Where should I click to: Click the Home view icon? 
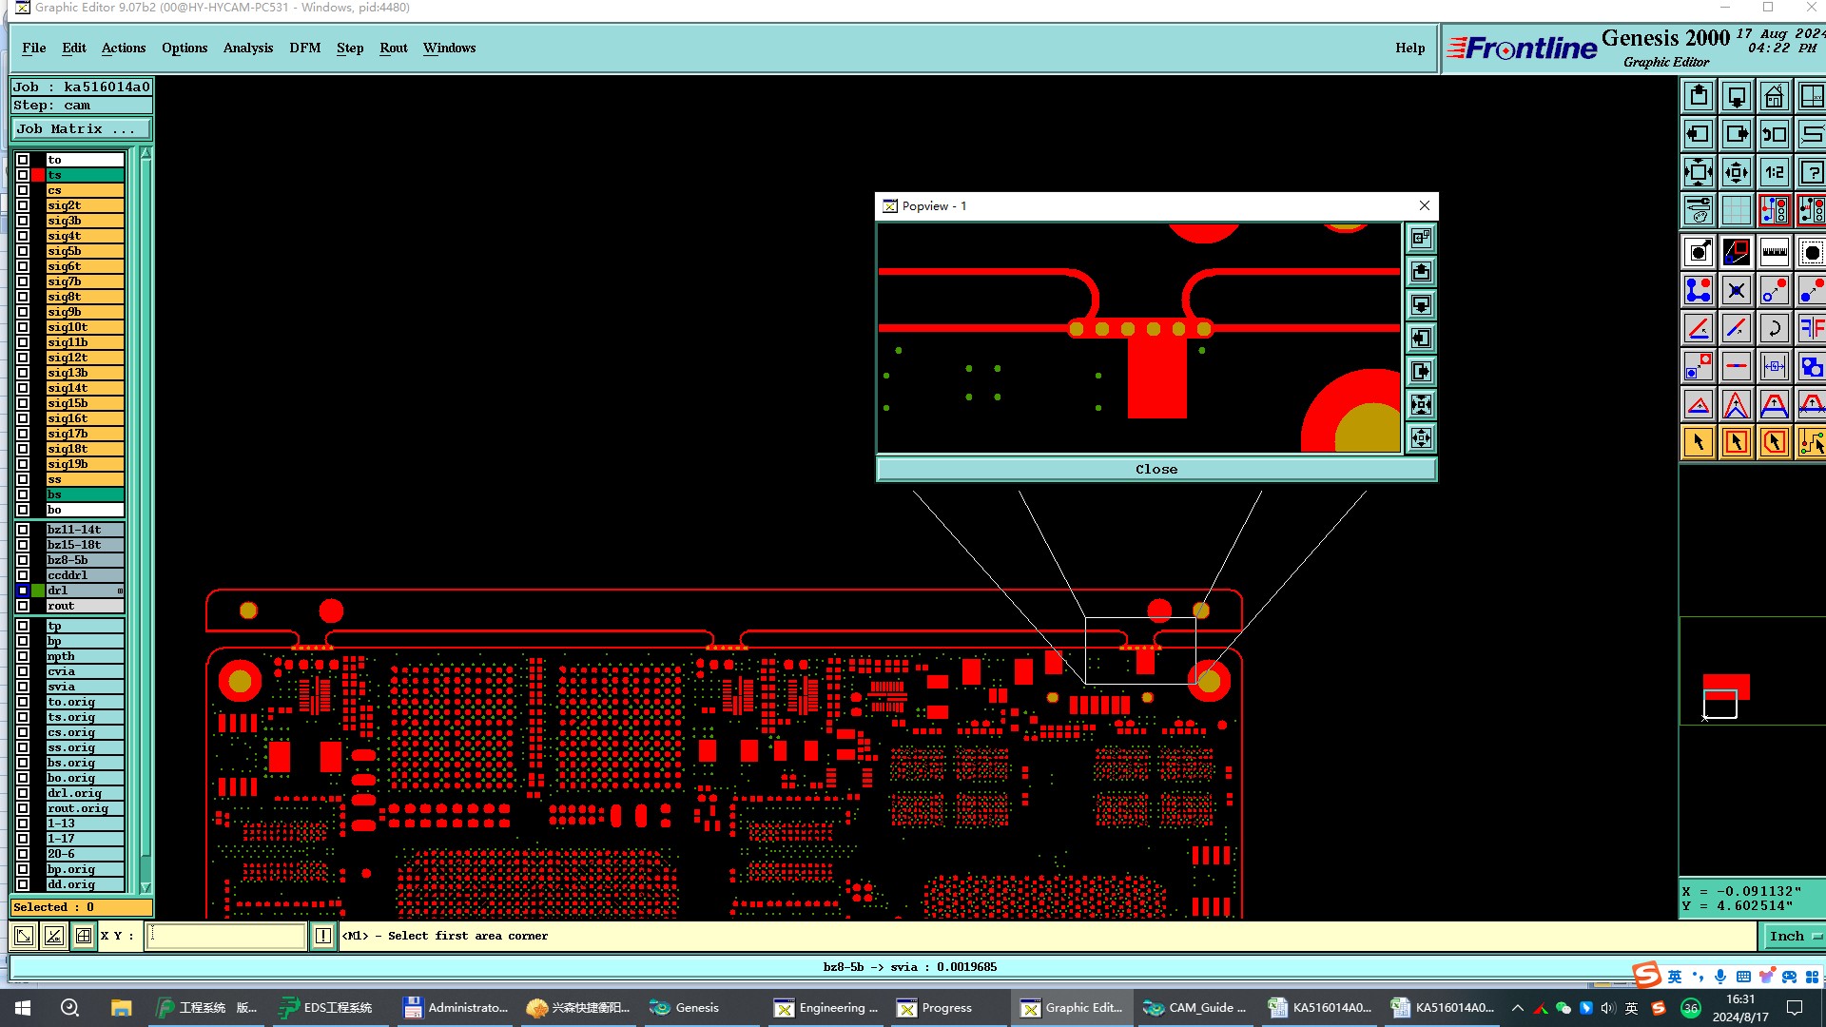tap(1774, 97)
